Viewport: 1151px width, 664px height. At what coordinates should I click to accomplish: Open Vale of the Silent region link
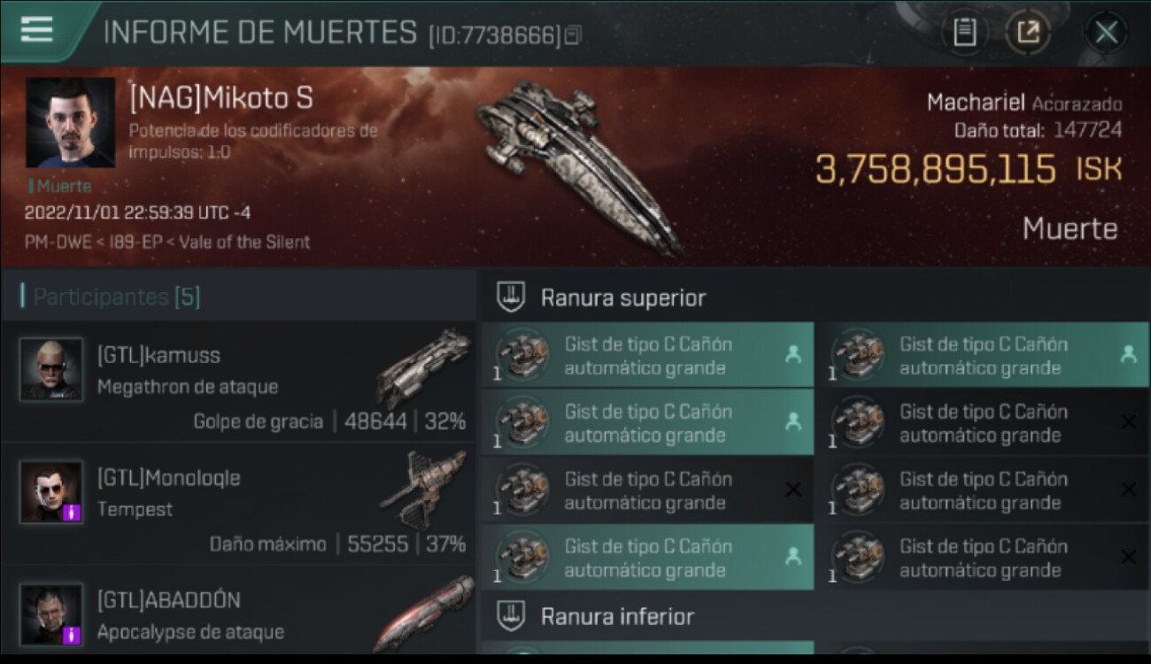(x=244, y=242)
